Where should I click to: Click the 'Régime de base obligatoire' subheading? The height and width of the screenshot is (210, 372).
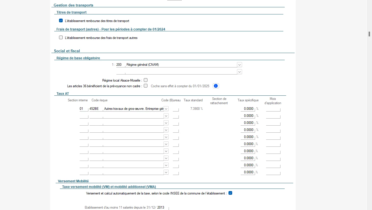coord(78,58)
